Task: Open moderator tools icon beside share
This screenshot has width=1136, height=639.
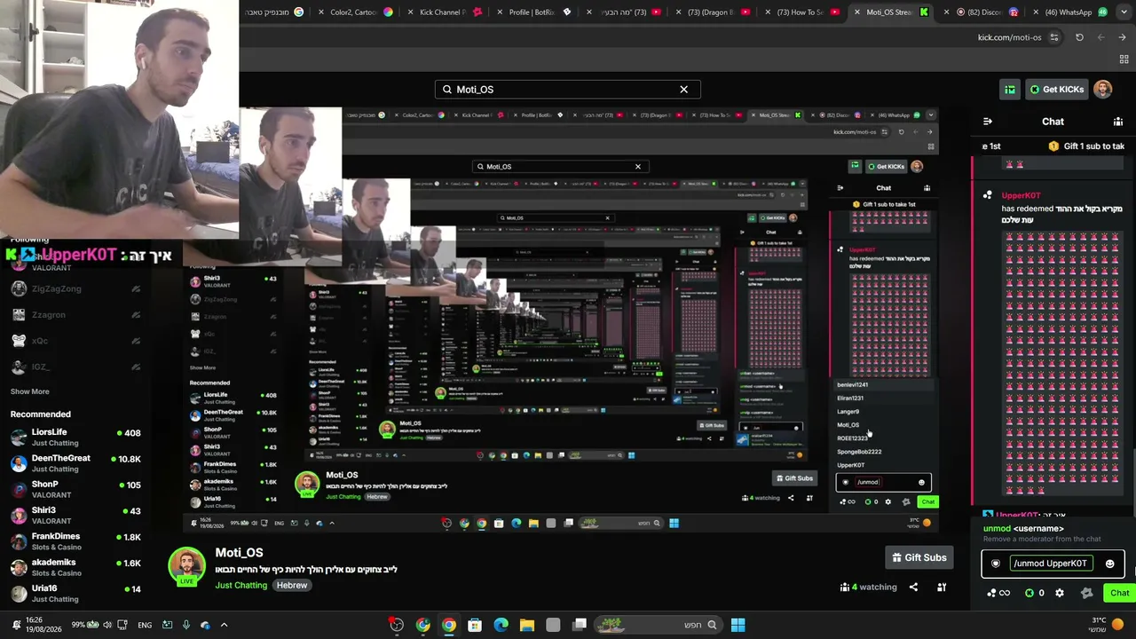Action: (942, 587)
